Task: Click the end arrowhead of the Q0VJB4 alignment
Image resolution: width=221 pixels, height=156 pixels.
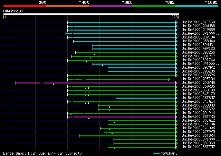Action: tap(176, 37)
